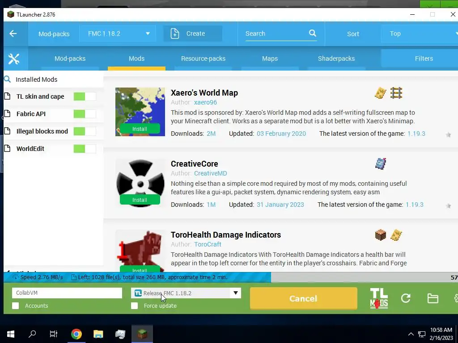This screenshot has height=343, width=458.
Task: Click the file icon beside WorldEdit
Action: [7, 148]
